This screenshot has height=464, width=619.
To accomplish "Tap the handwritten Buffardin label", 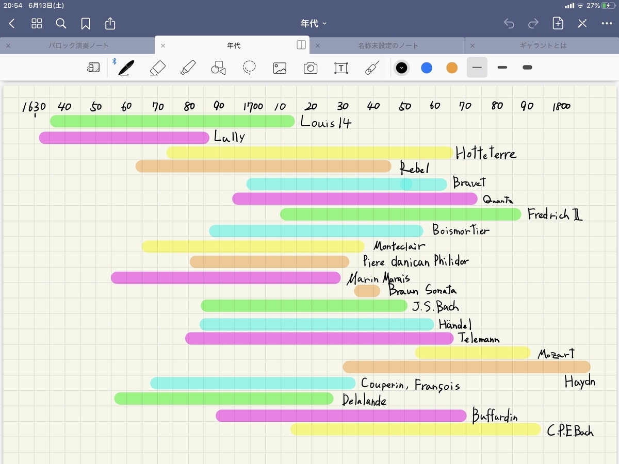I will click(x=495, y=416).
